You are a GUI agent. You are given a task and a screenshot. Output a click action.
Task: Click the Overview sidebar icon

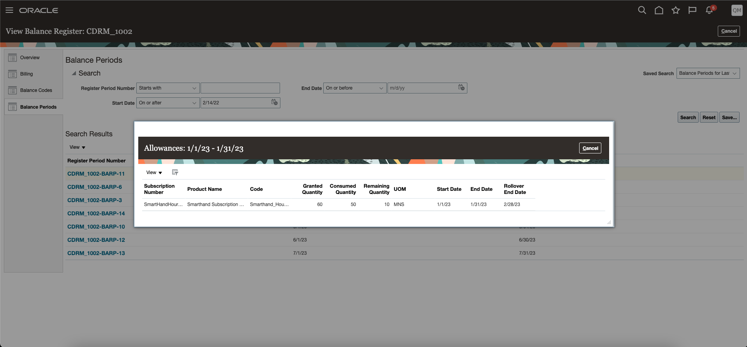point(12,58)
